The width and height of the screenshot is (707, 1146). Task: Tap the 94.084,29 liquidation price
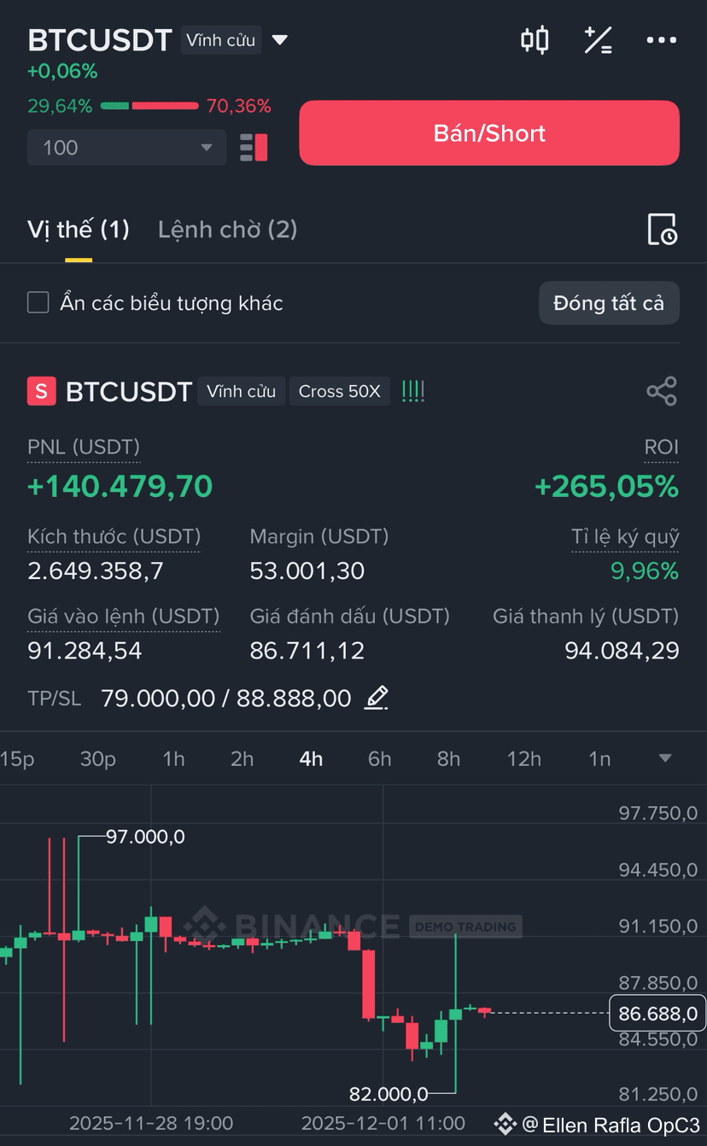[622, 651]
